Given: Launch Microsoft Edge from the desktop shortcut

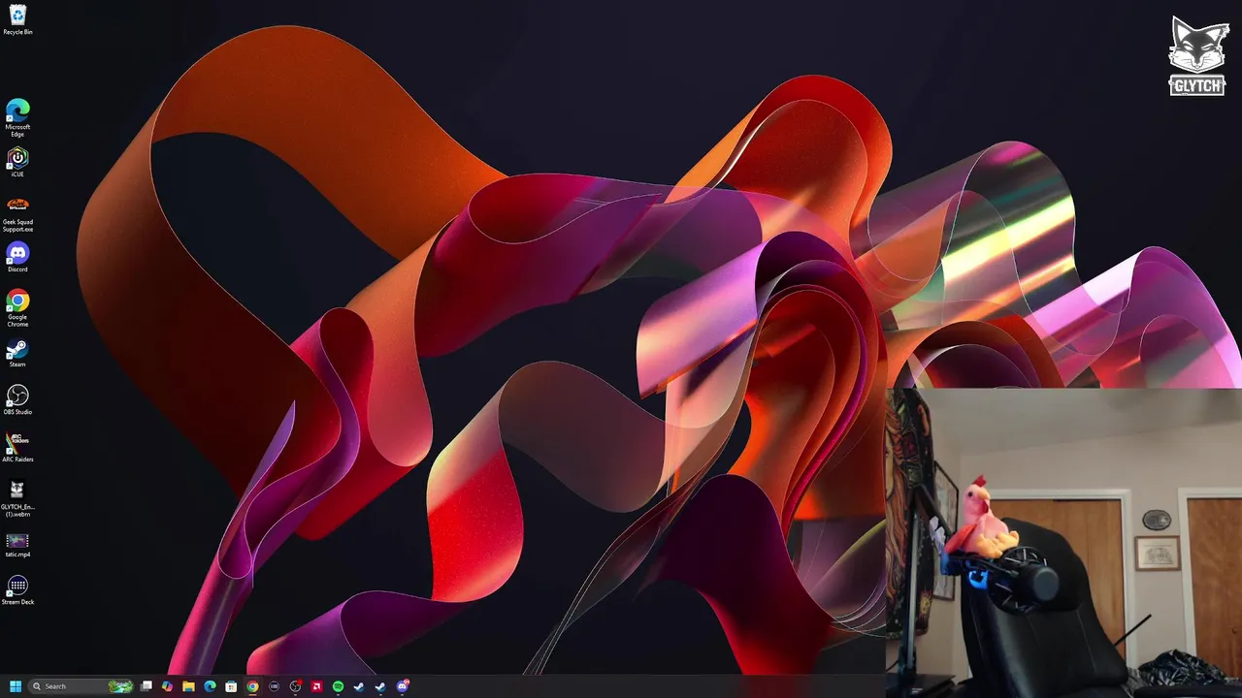Looking at the screenshot, I should click(x=17, y=117).
